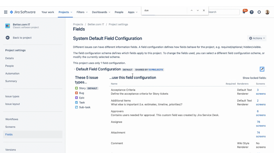Click the Bug issue type label
The height and width of the screenshot is (153, 274).
click(x=81, y=93)
